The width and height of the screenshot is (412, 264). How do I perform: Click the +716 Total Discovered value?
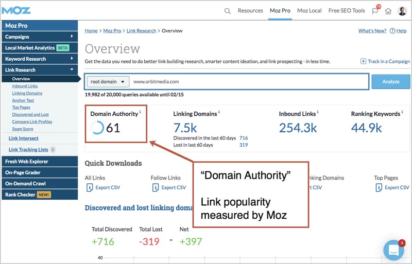pos(102,241)
